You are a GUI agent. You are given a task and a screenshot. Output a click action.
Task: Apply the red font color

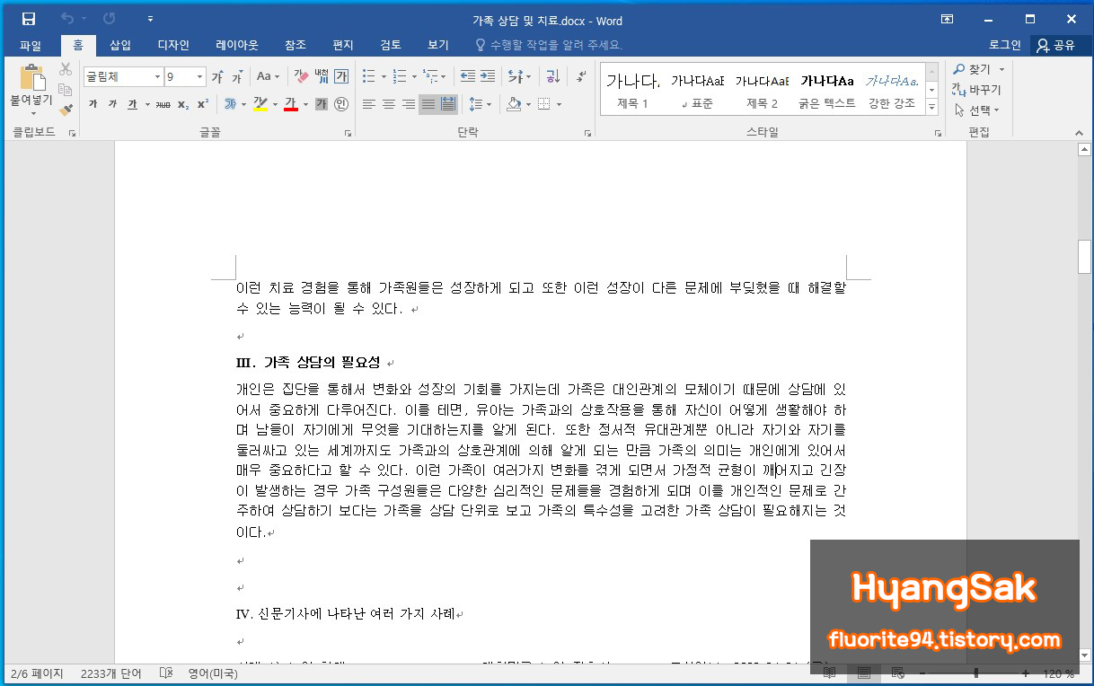tap(290, 105)
